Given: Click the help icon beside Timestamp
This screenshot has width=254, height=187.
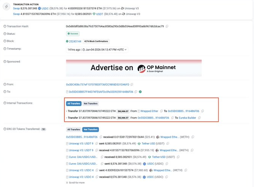Looking at the screenshot, I should 5,49.
